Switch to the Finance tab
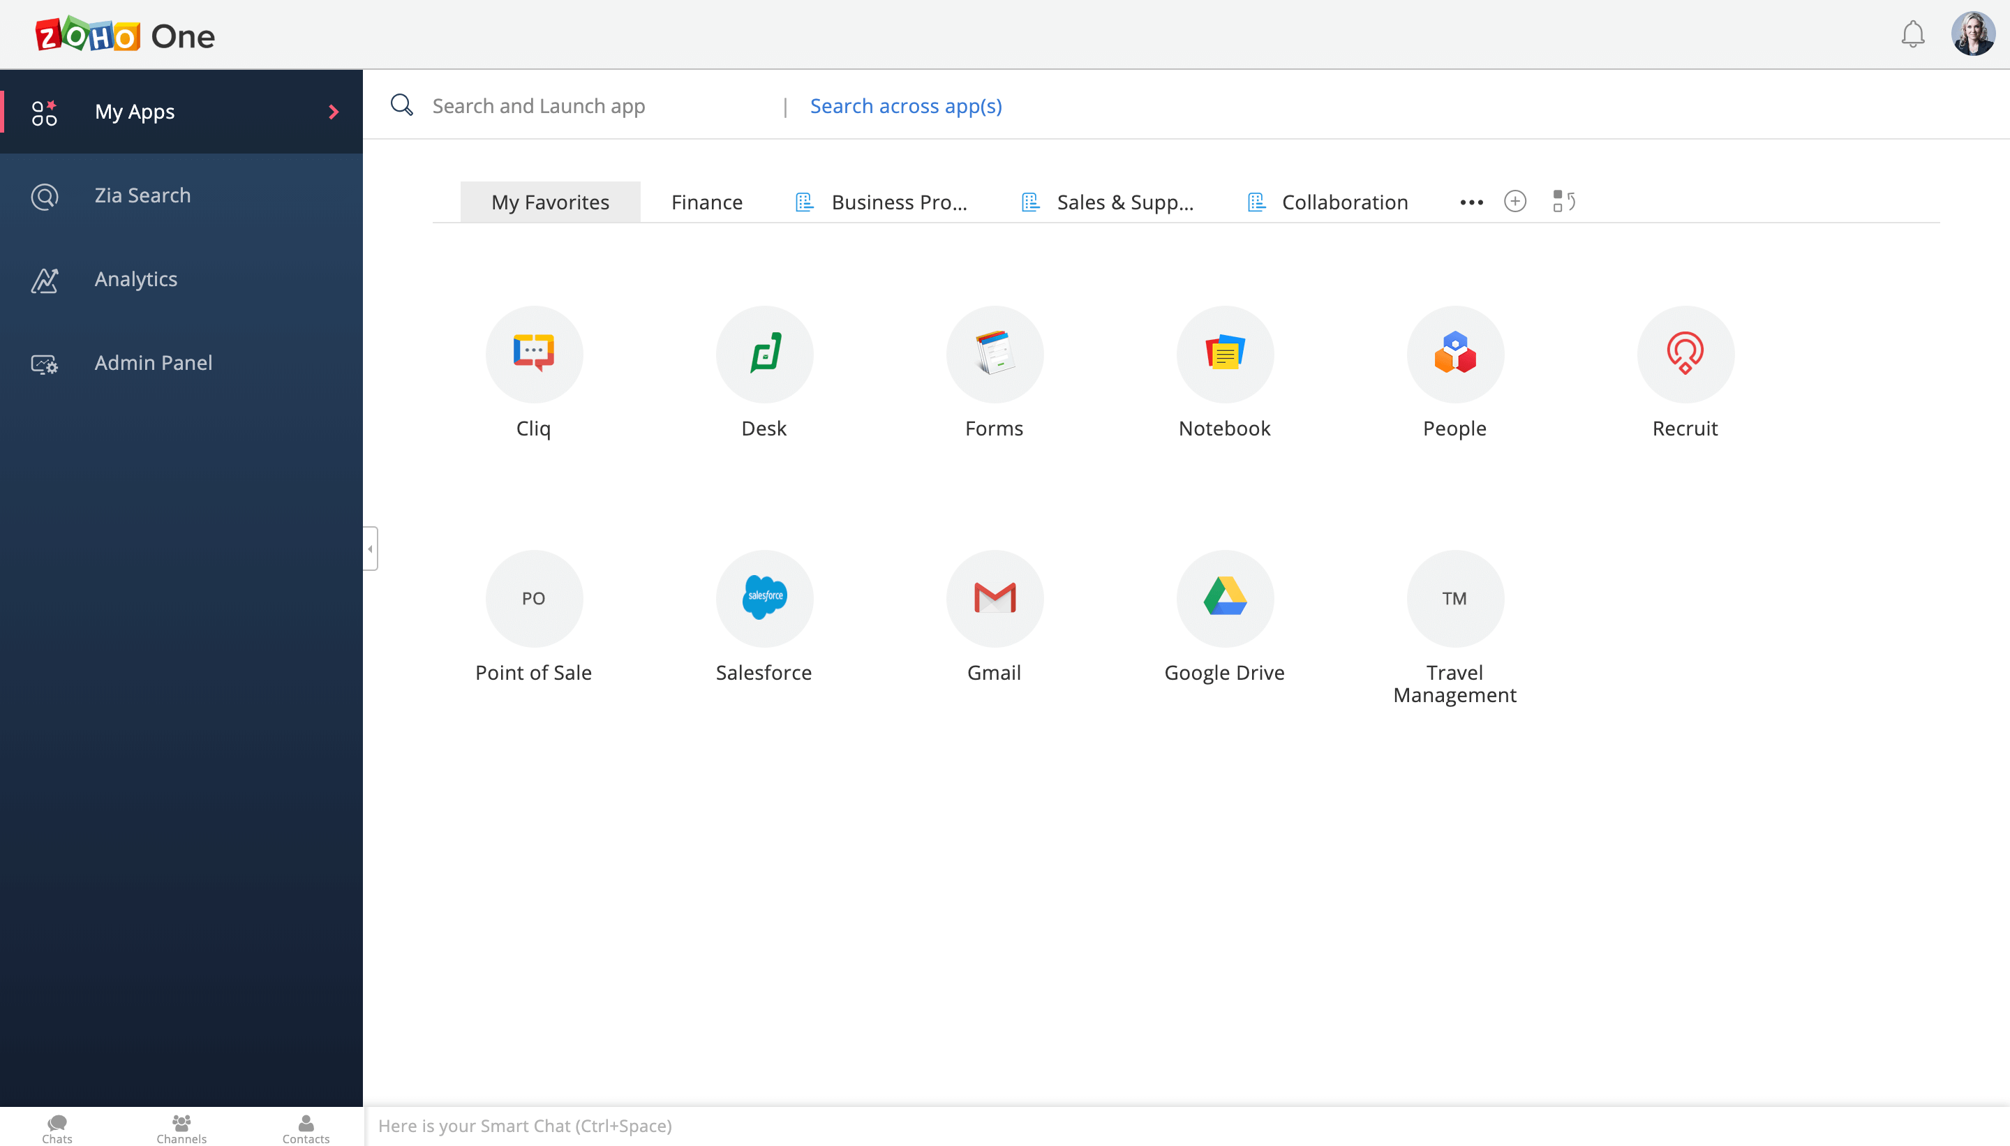 (x=705, y=202)
